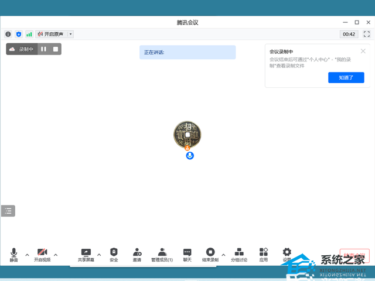Dismiss the 会议录制中 notification with X
This screenshot has height=281, width=375.
click(x=363, y=51)
